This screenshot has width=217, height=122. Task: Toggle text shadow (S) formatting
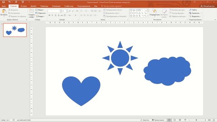click(59, 15)
